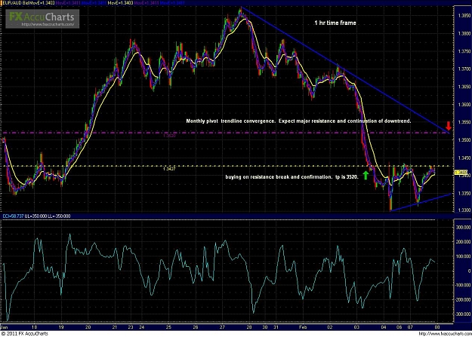This screenshot has width=472, height=337.
Task: Click the '25' date axis label
Action: coord(168,327)
